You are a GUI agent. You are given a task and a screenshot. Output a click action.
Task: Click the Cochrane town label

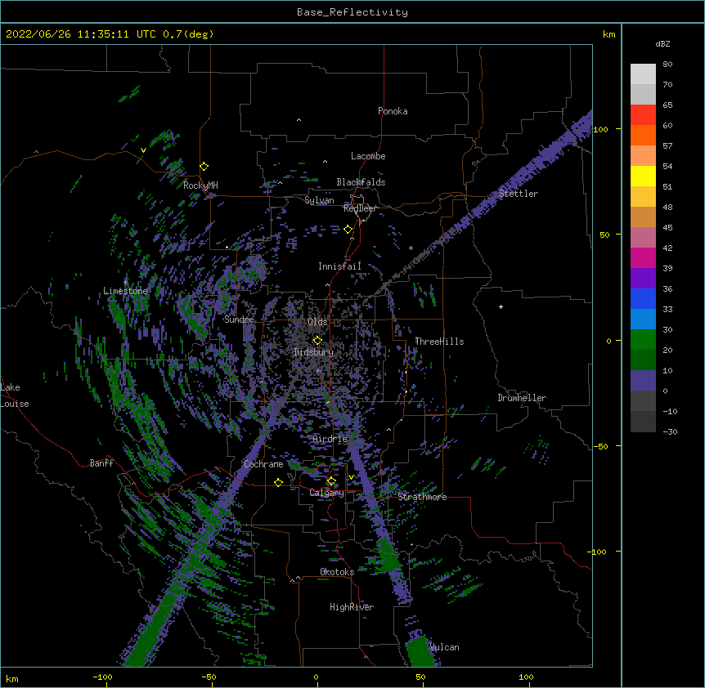pos(263,464)
